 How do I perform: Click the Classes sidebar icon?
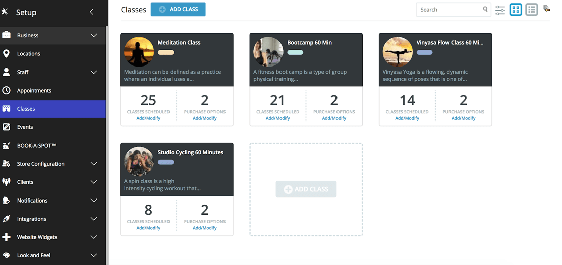(6, 108)
